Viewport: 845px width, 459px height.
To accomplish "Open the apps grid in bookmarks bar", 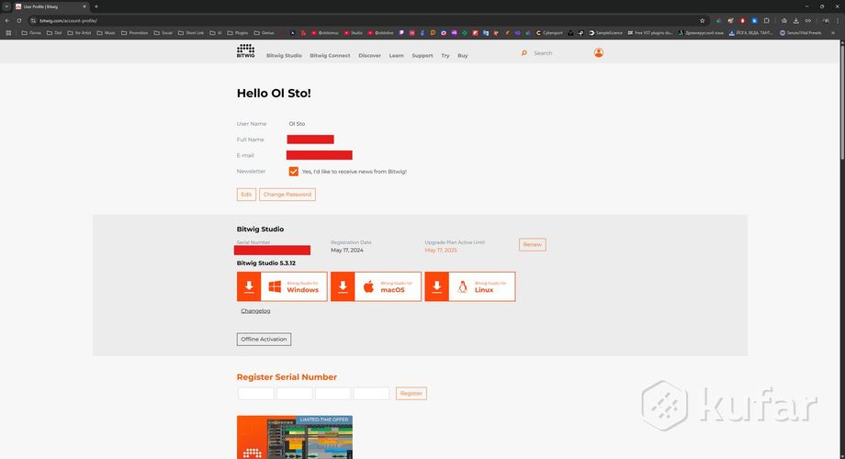I will click(8, 33).
